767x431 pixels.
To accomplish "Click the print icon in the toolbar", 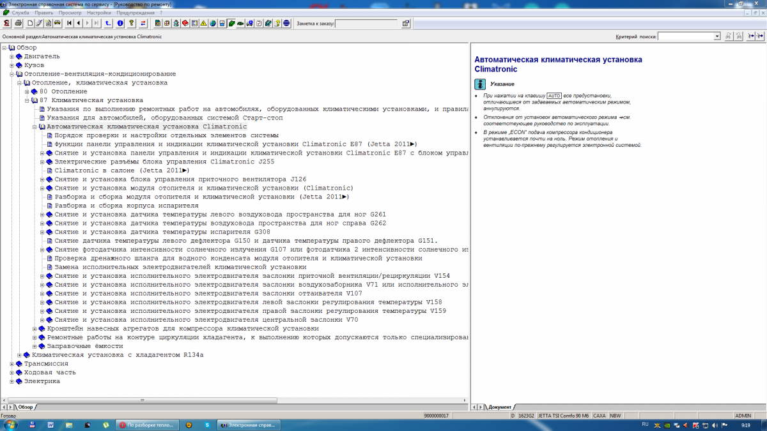I will [19, 24].
